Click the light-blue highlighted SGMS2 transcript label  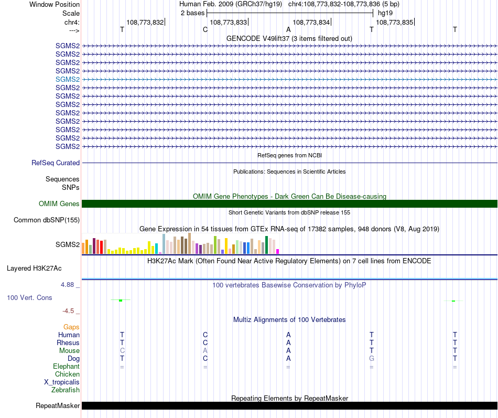pyautogui.click(x=68, y=80)
